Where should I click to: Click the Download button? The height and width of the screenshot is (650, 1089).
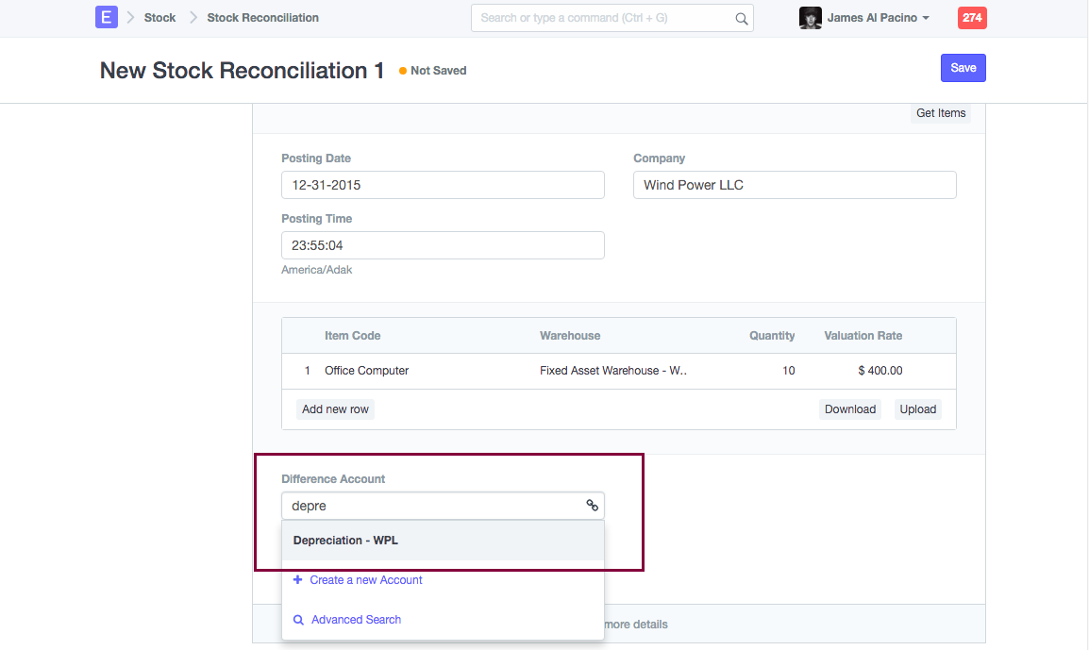coord(849,409)
